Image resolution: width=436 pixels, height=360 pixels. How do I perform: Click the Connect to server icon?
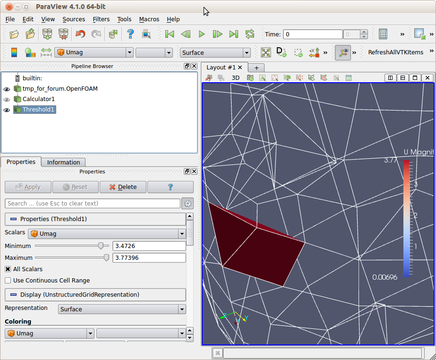pyautogui.click(x=47, y=34)
